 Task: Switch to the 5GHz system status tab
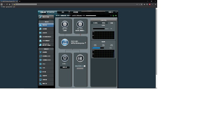pos(104,23)
